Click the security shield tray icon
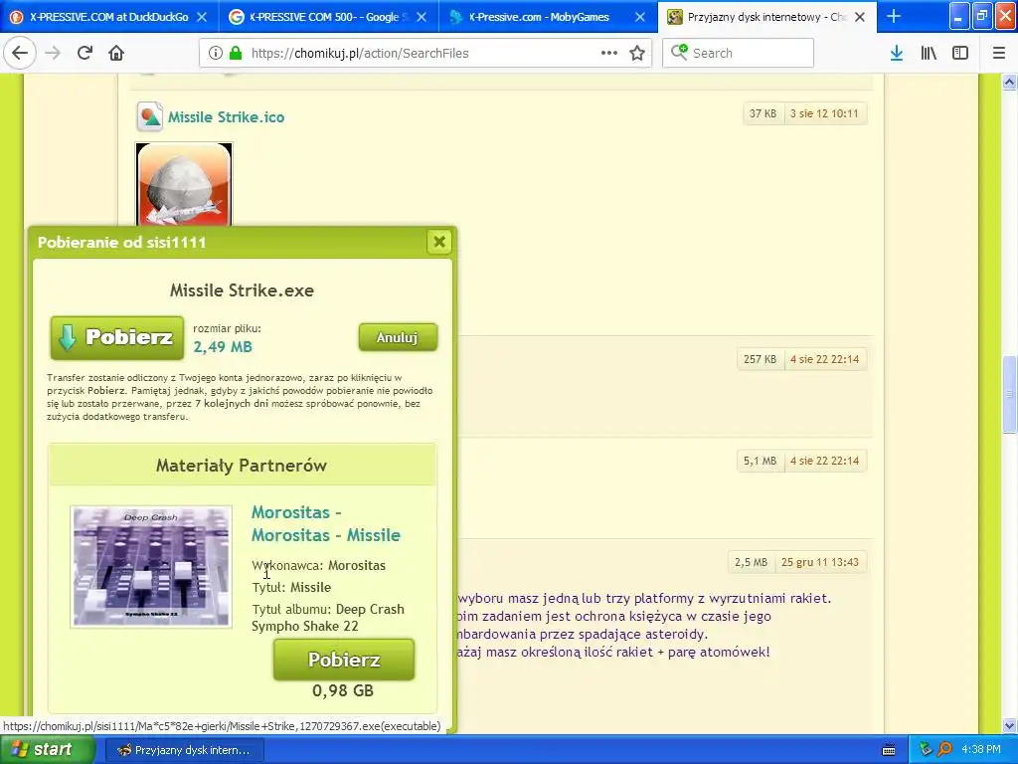1018x764 pixels. [926, 749]
